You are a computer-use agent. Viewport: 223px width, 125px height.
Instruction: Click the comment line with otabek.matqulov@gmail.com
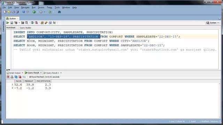pos(115,50)
